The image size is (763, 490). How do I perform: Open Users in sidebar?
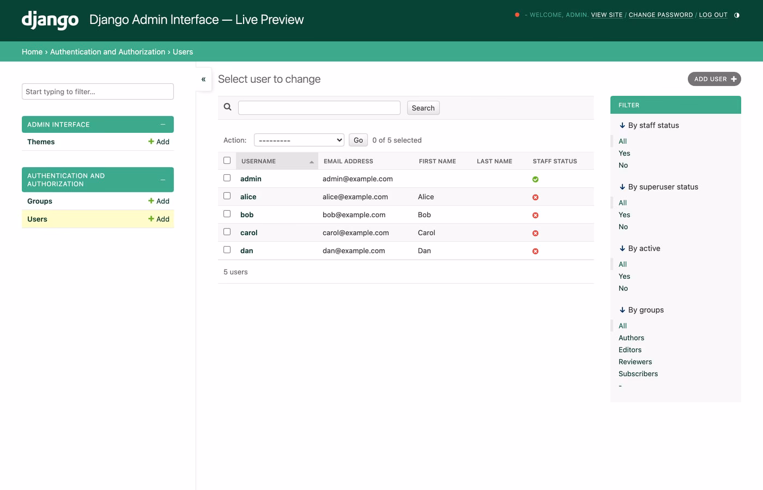[x=37, y=219]
